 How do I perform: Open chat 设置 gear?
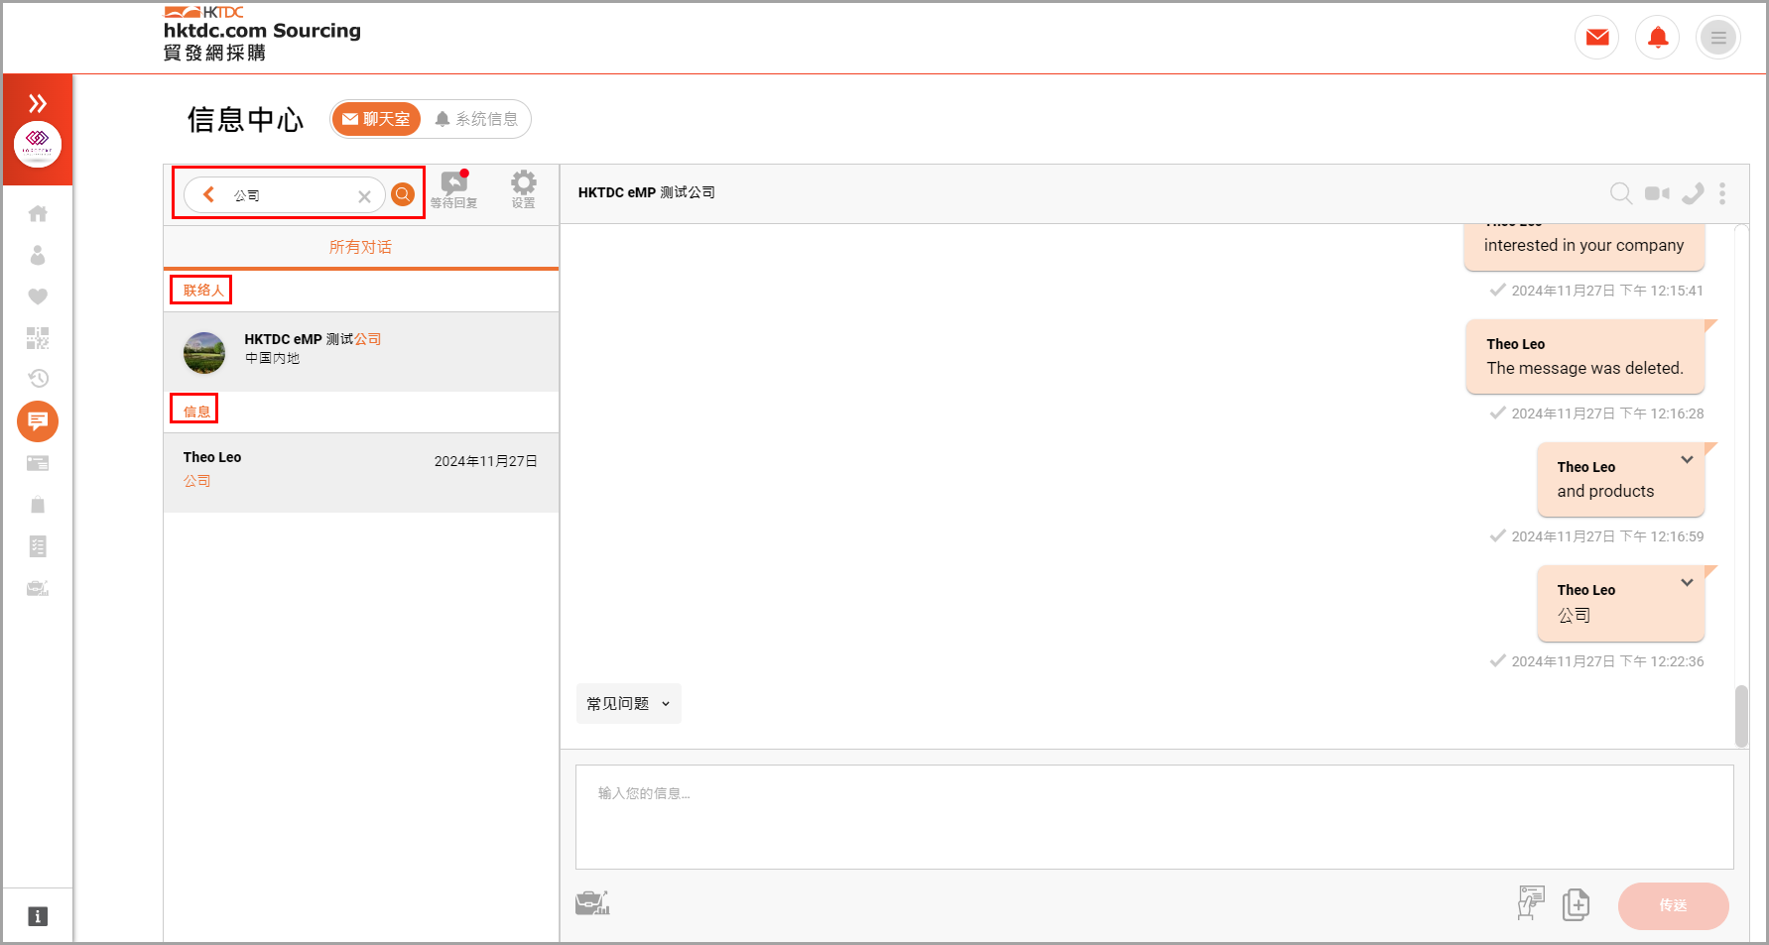click(x=524, y=188)
